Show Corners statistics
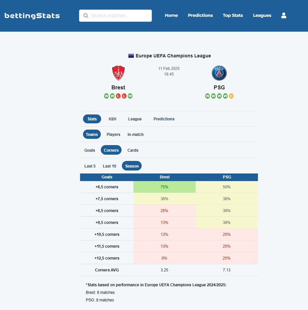Viewport: 308px width, 310px height. (x=111, y=150)
